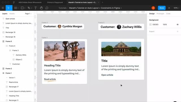
Task: Switch to the Code tab
Action: pyautogui.click(x=168, y=14)
